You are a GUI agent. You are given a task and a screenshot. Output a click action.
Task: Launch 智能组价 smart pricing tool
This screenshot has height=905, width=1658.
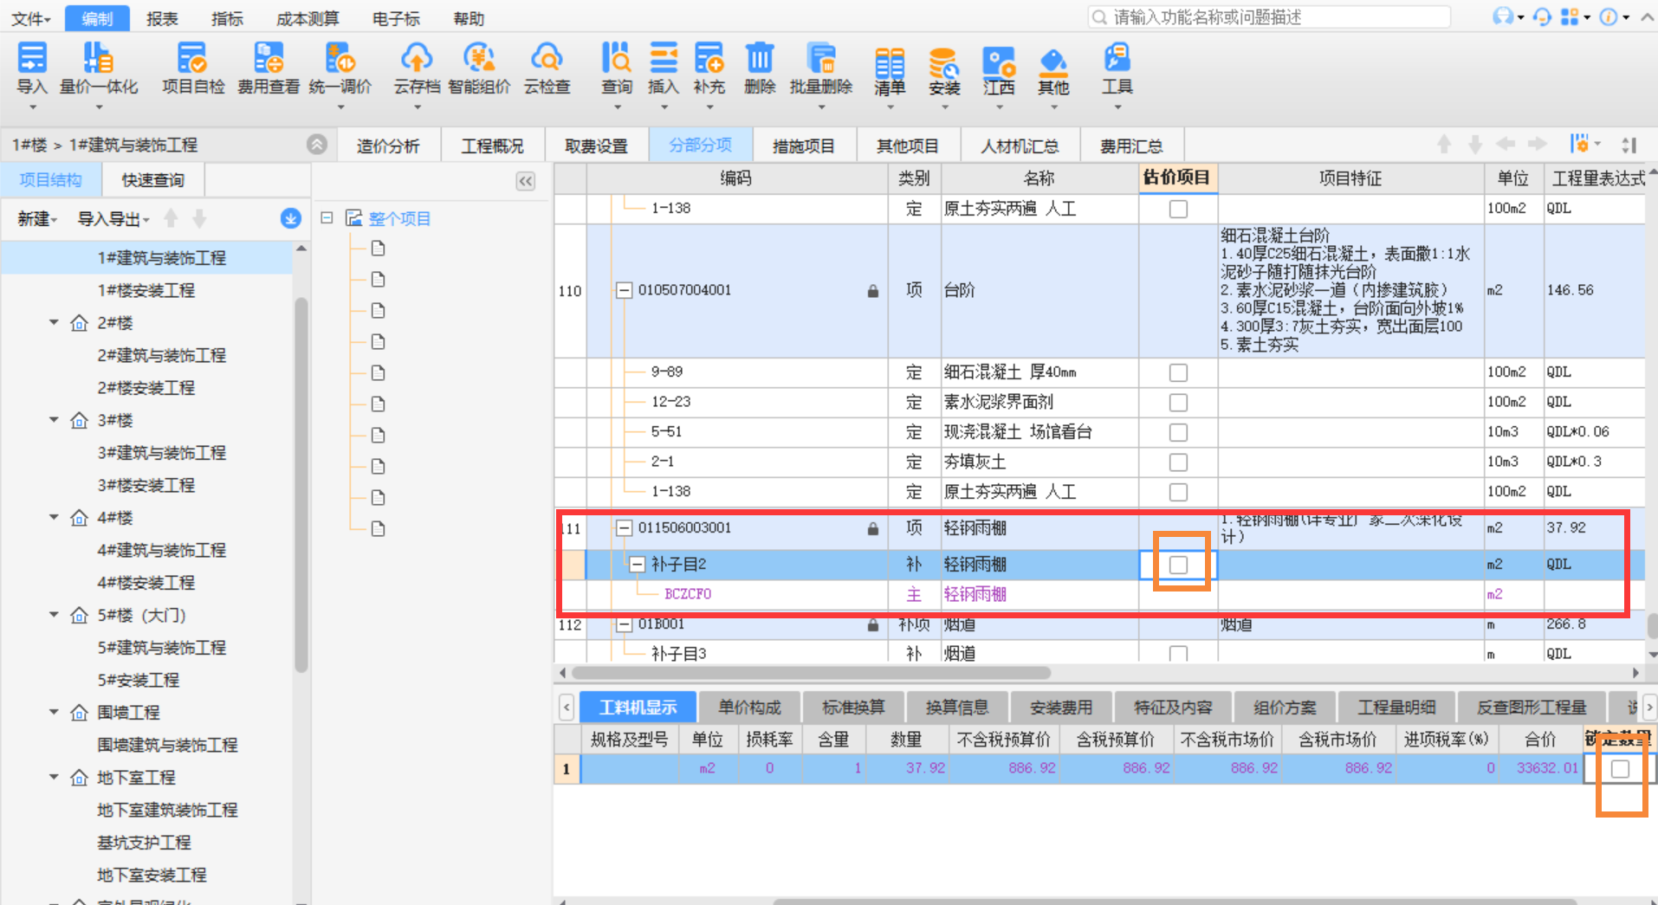pyautogui.click(x=478, y=59)
